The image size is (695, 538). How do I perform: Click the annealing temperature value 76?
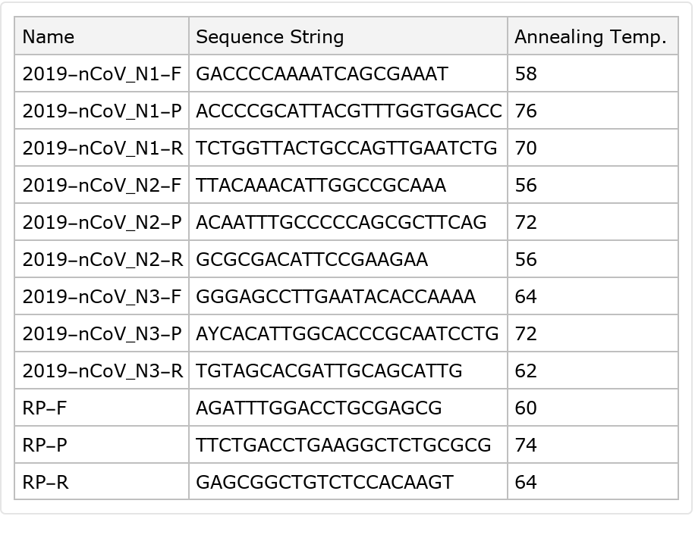(x=526, y=111)
